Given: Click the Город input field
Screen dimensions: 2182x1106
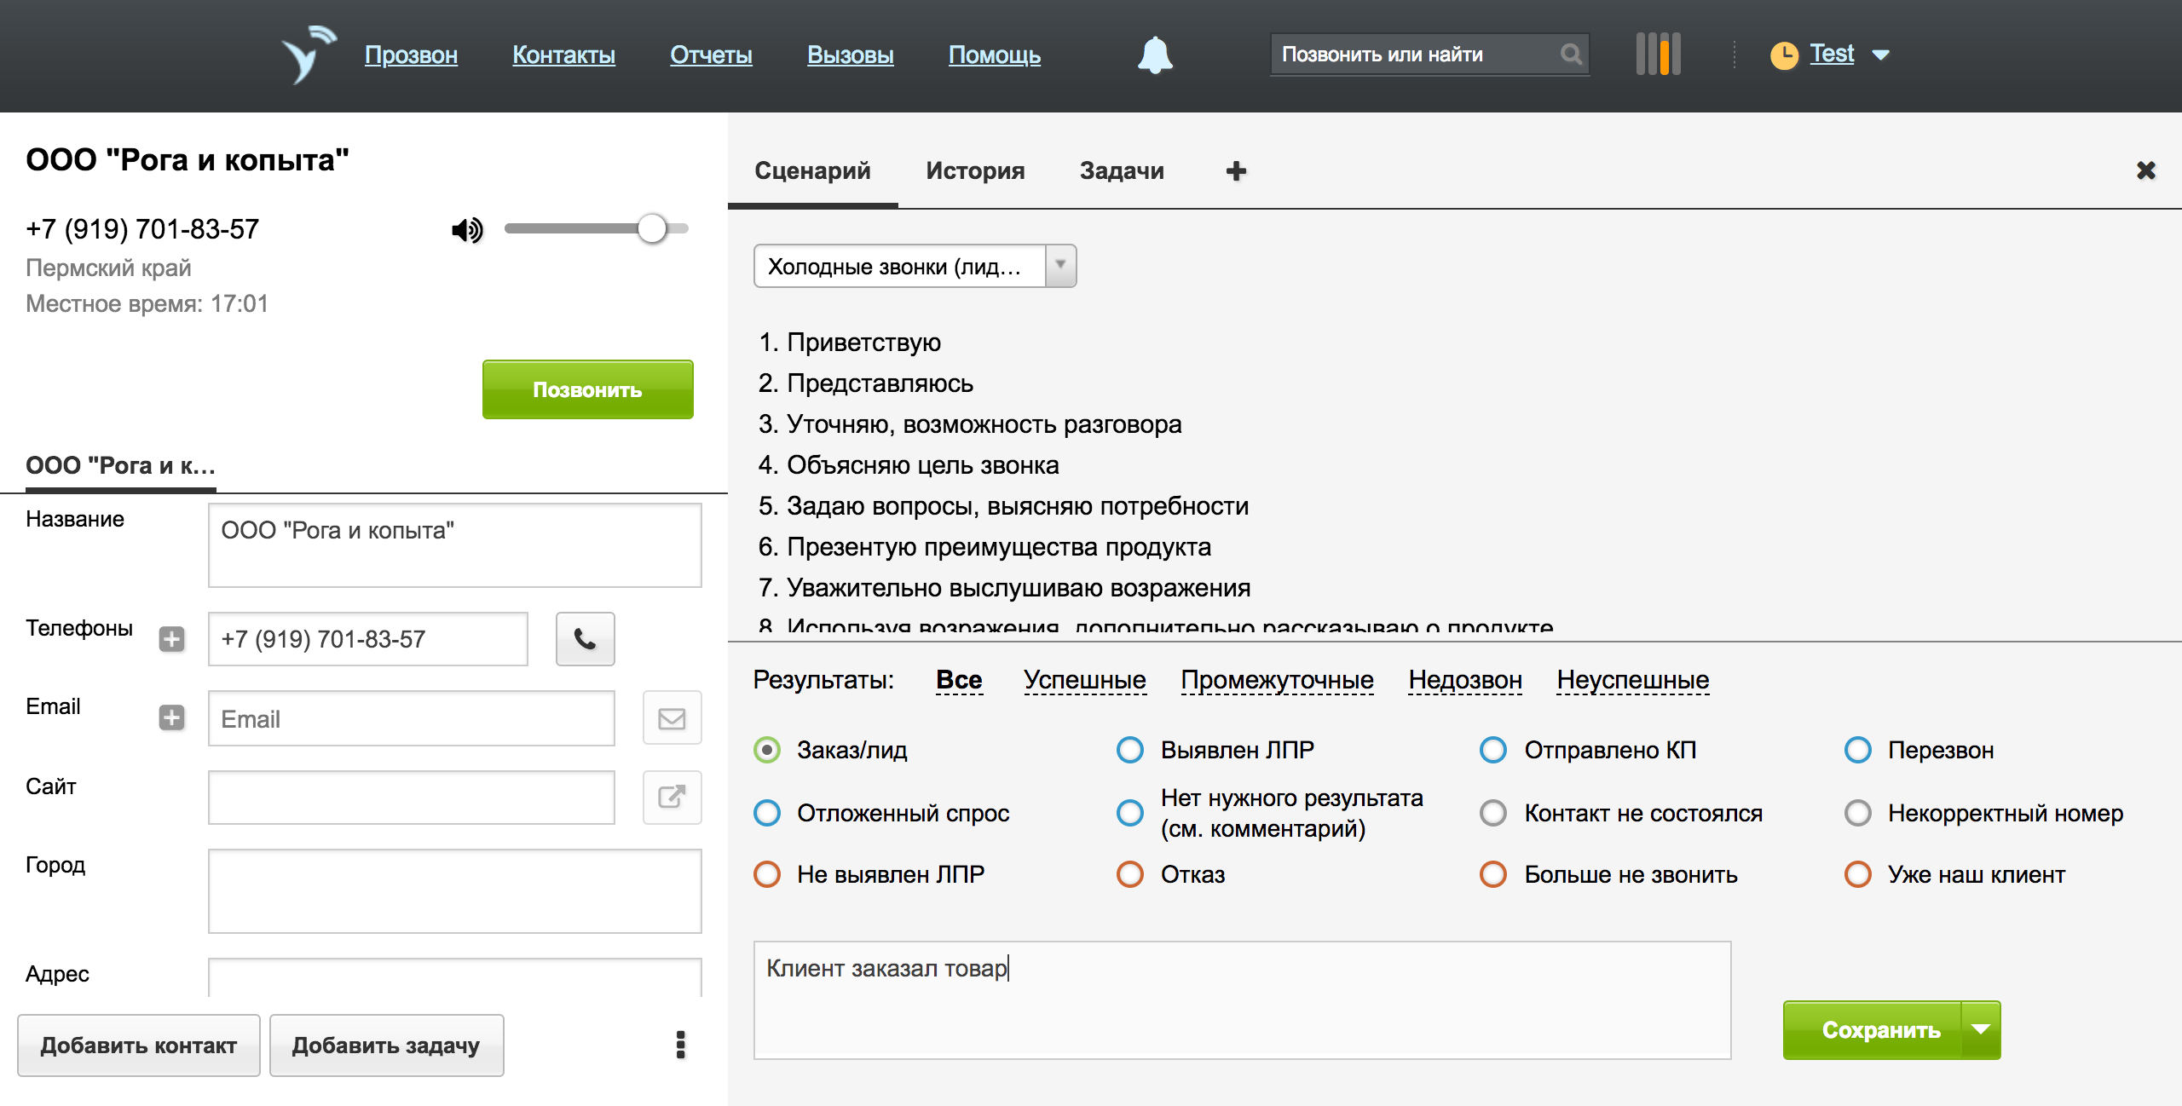Looking at the screenshot, I should (454, 891).
